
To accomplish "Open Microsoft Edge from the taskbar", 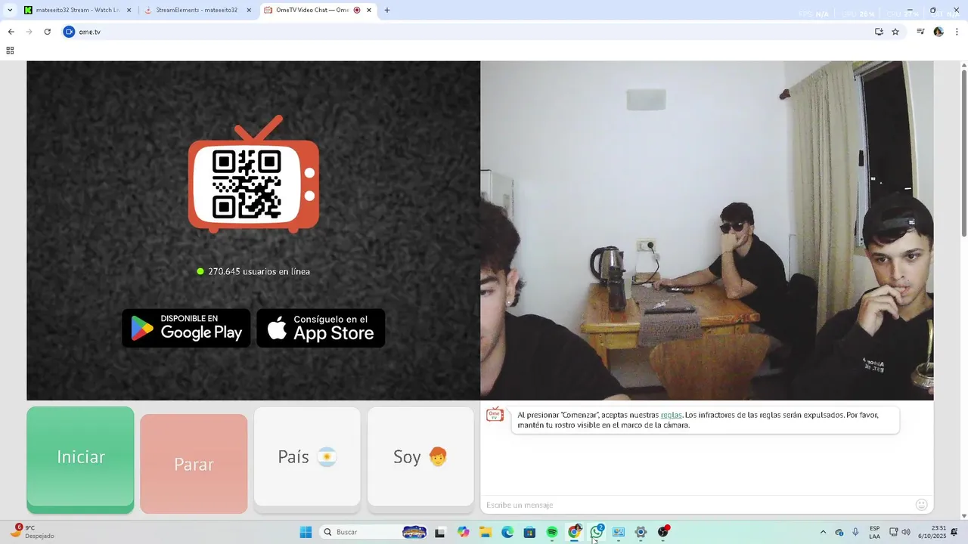I will (507, 533).
